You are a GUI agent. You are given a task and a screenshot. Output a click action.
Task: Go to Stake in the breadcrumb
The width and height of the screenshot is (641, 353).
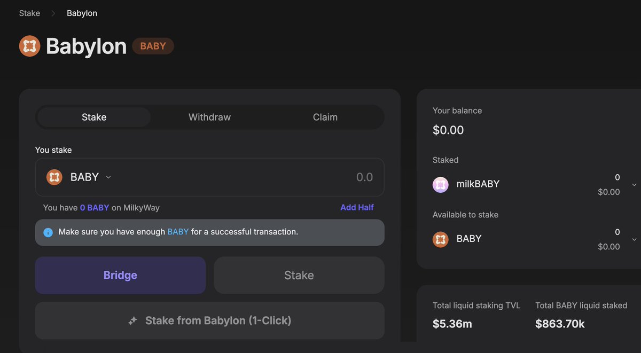tap(29, 13)
